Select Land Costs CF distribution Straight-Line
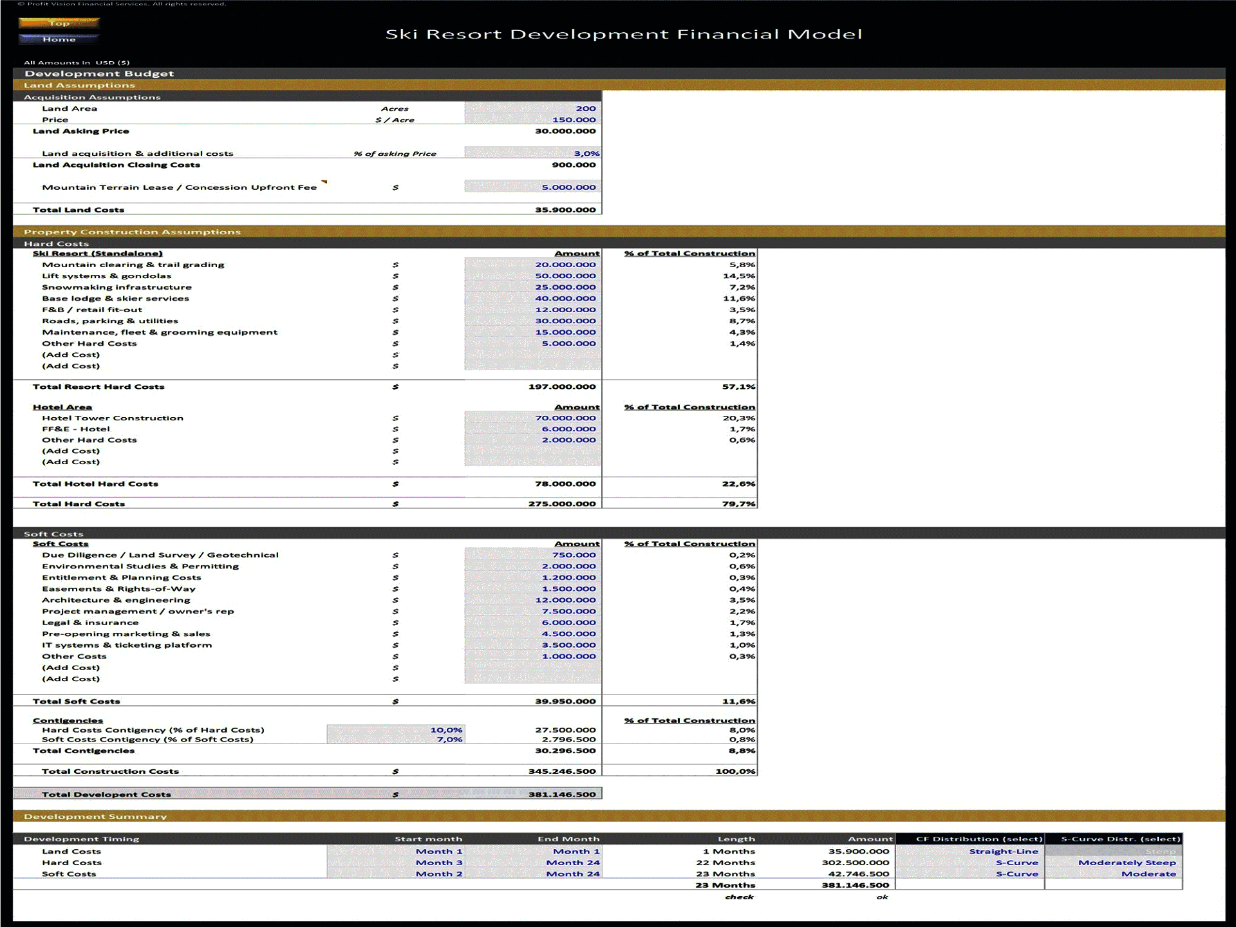This screenshot has height=927, width=1236. pos(969,851)
